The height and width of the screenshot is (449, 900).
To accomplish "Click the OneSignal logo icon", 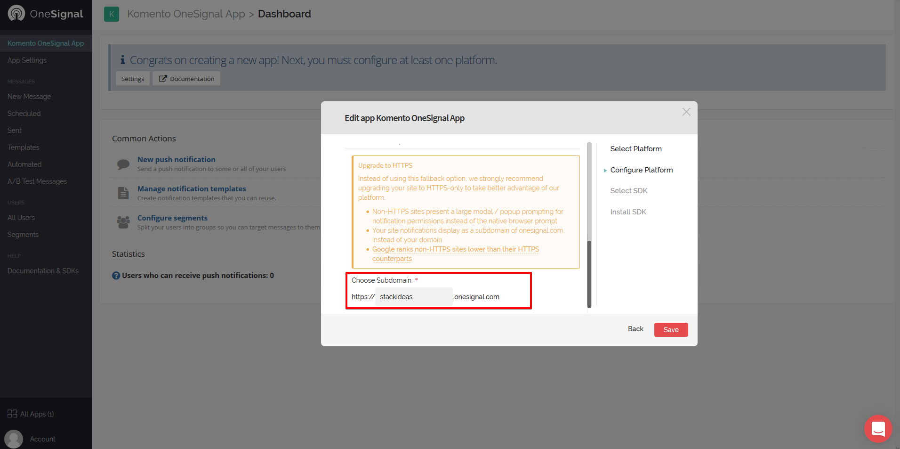I will click(x=16, y=13).
